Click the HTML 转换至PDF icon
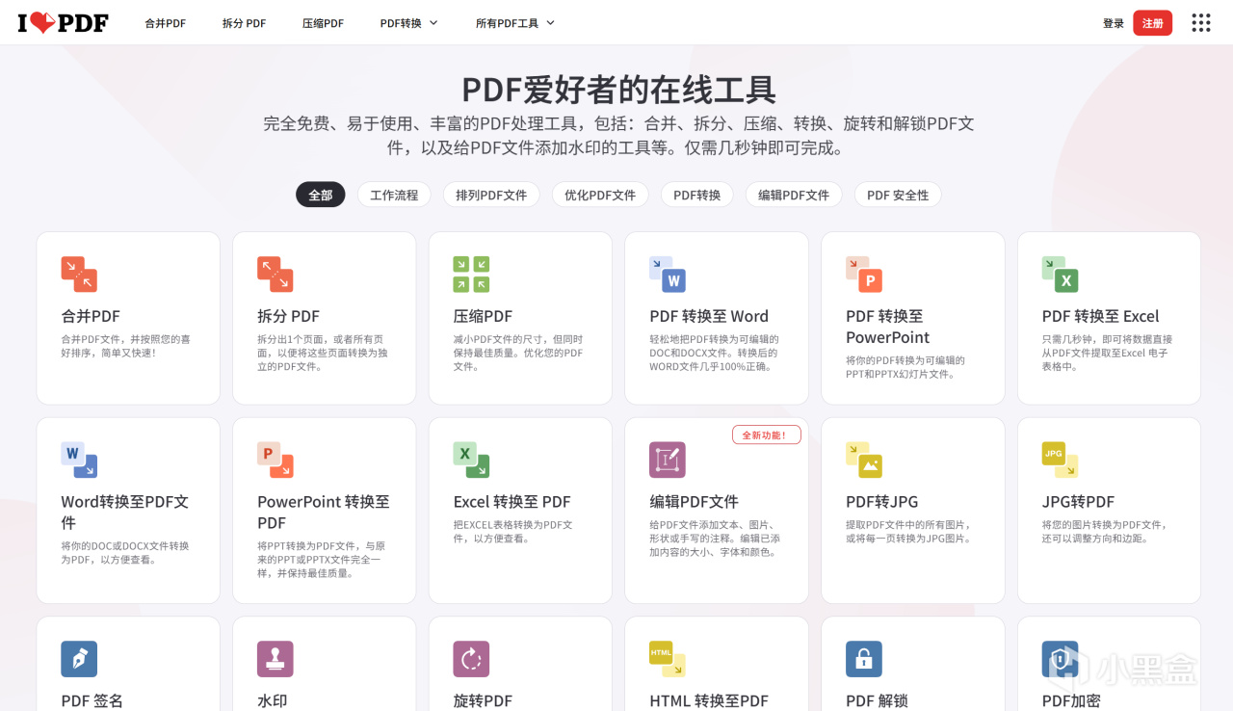 (x=668, y=659)
